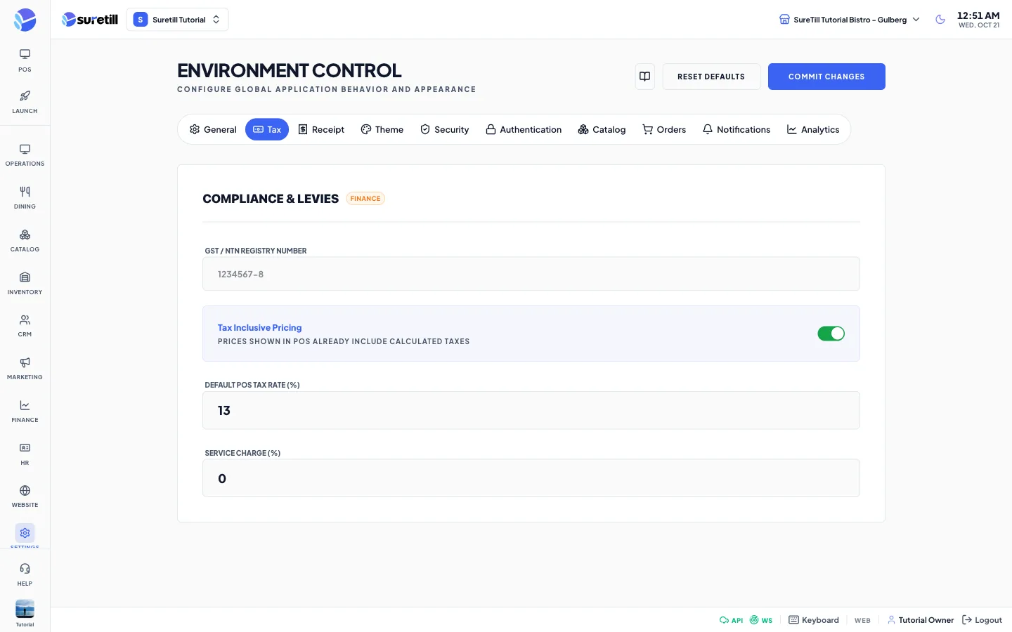The height and width of the screenshot is (632, 1012).
Task: Click the Settings gear in sidebar
Action: 25,533
